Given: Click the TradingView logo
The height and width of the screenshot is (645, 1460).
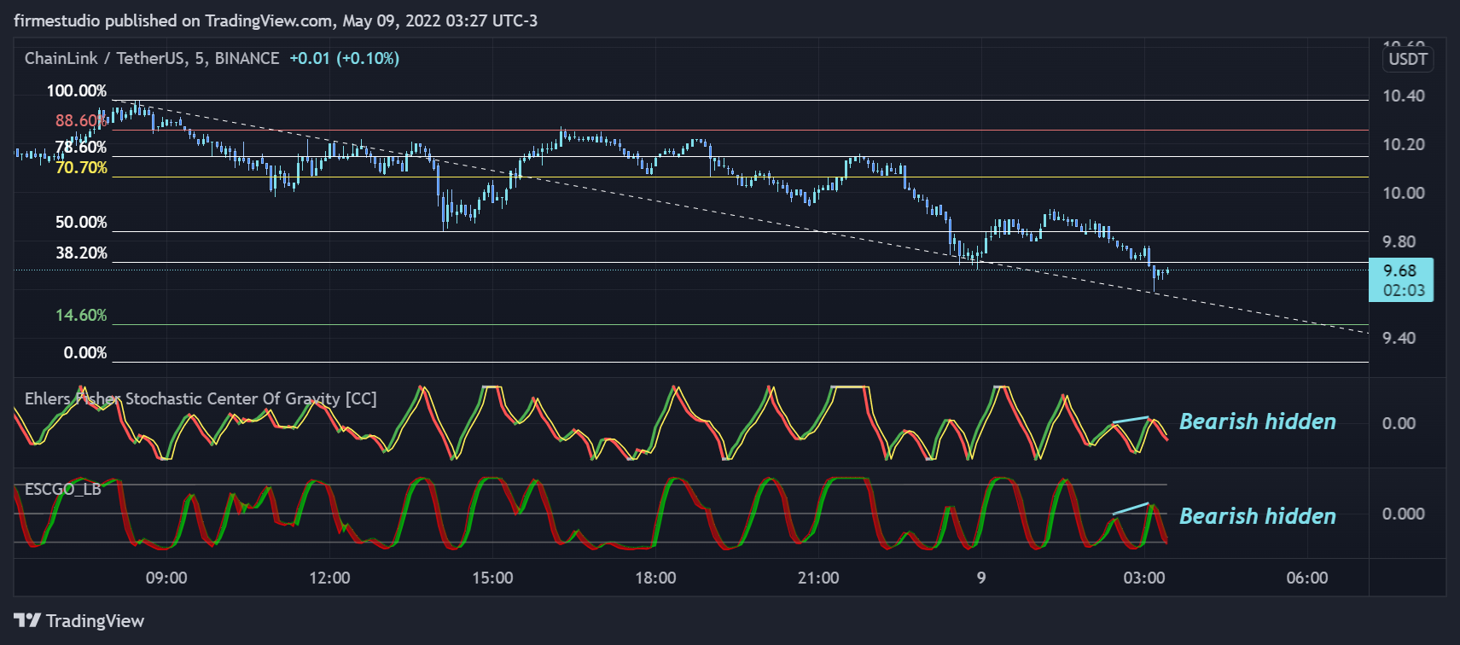Looking at the screenshot, I should [79, 620].
